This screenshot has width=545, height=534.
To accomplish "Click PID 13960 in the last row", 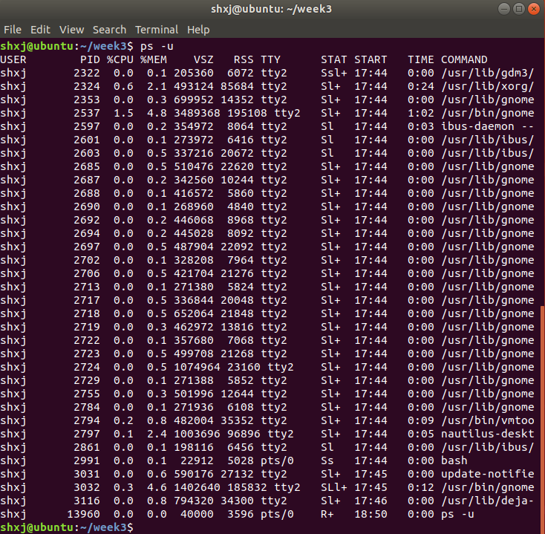I will pos(83,514).
